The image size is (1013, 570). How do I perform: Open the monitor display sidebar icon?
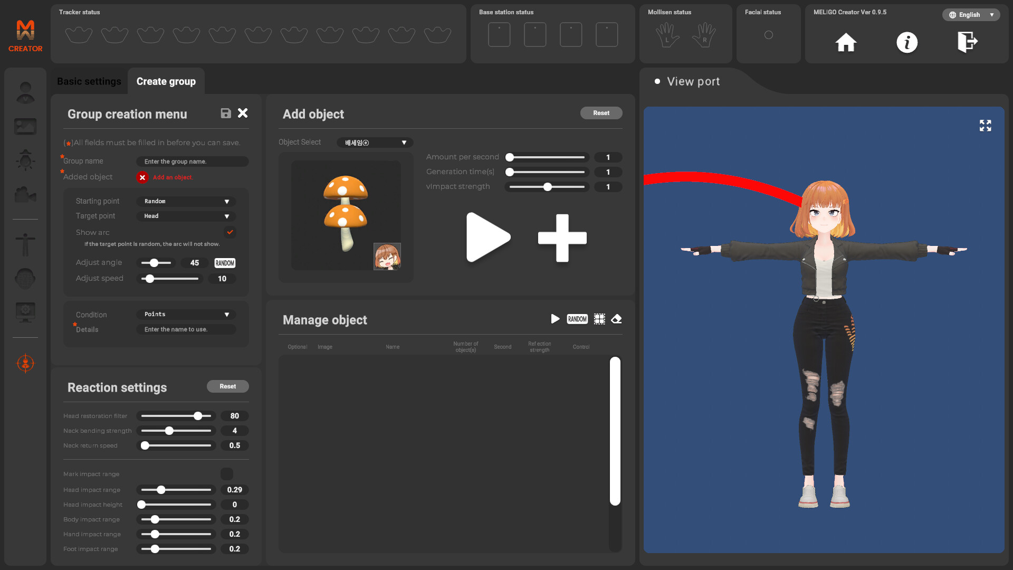(25, 312)
